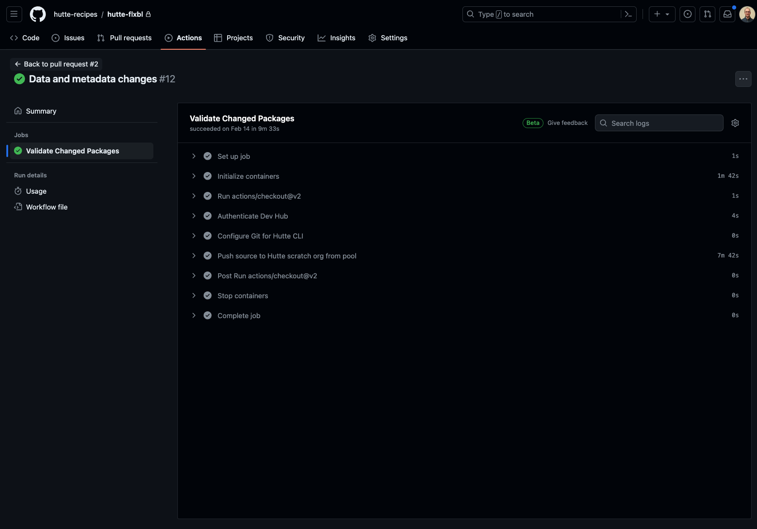The width and height of the screenshot is (757, 529).
Task: Expand the Post Run actions/checkout@v2 step
Action: click(194, 276)
